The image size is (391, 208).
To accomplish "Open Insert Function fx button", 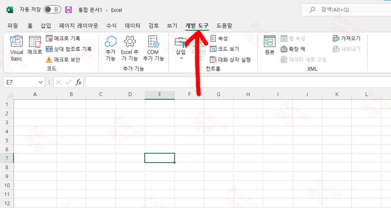I will tap(78, 82).
